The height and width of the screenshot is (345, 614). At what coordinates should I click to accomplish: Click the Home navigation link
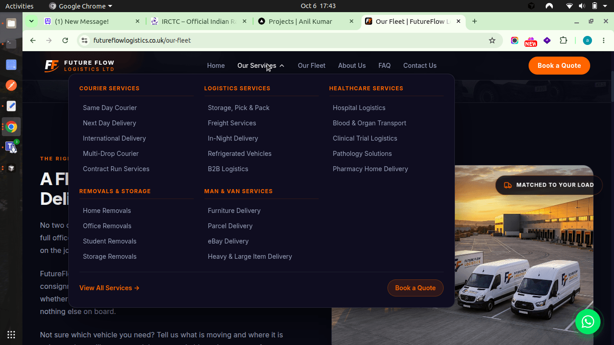tap(216, 66)
